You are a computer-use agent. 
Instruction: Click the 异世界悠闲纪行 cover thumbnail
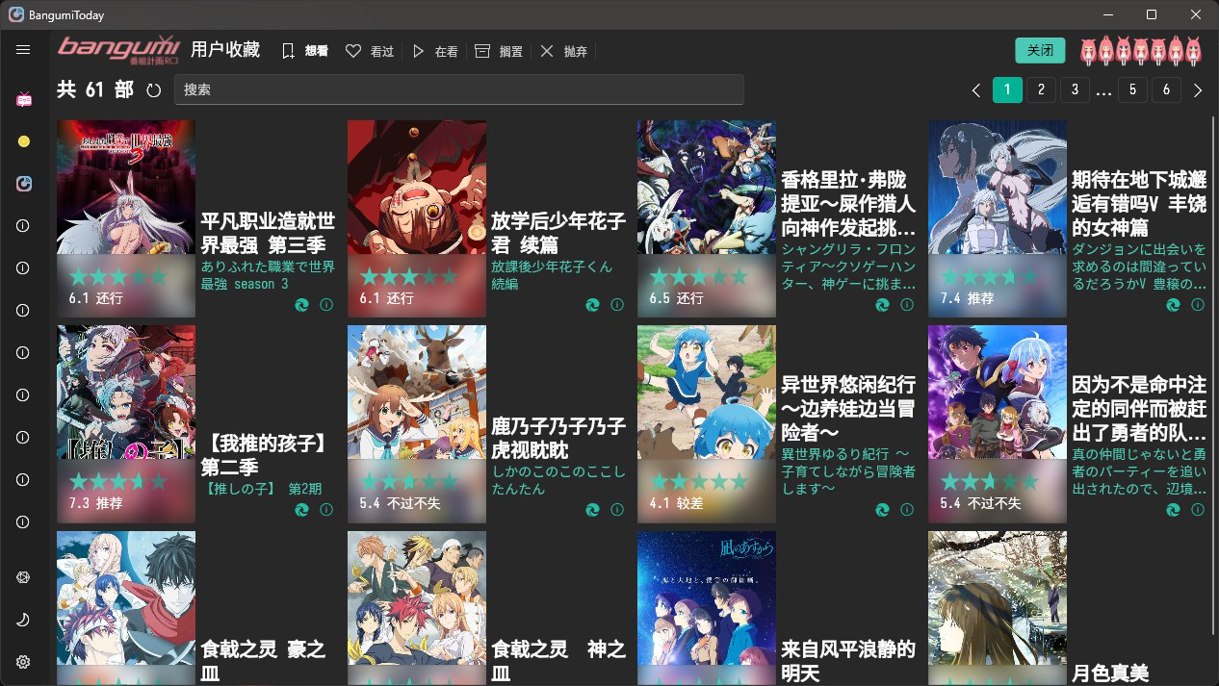pyautogui.click(x=707, y=423)
